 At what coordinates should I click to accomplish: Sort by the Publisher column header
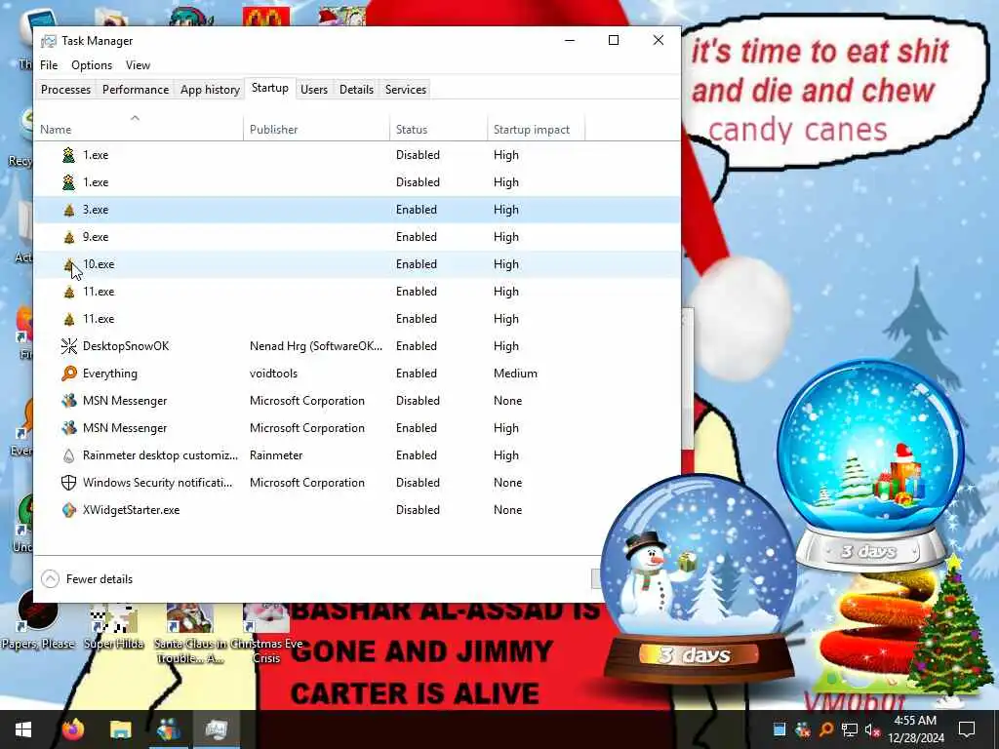(316, 130)
